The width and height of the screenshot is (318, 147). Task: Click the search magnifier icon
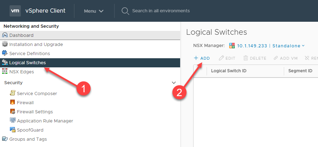click(x=125, y=11)
